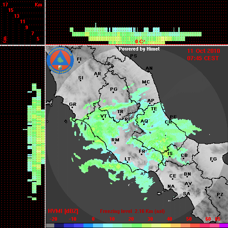Pick the dark blue -10 dBZ swatch
The height and width of the screenshot is (228, 228).
(68, 226)
